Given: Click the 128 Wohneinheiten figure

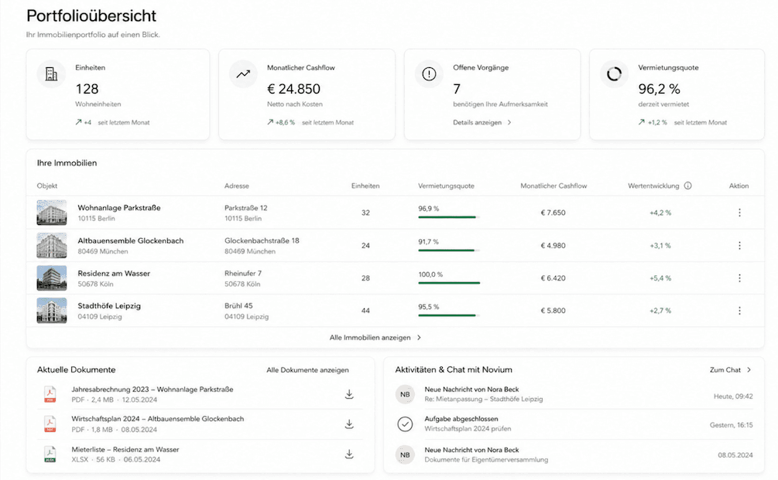Looking at the screenshot, I should pos(87,89).
